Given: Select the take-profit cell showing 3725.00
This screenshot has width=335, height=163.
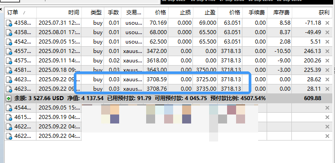Looking at the screenshot, I should (205, 79).
